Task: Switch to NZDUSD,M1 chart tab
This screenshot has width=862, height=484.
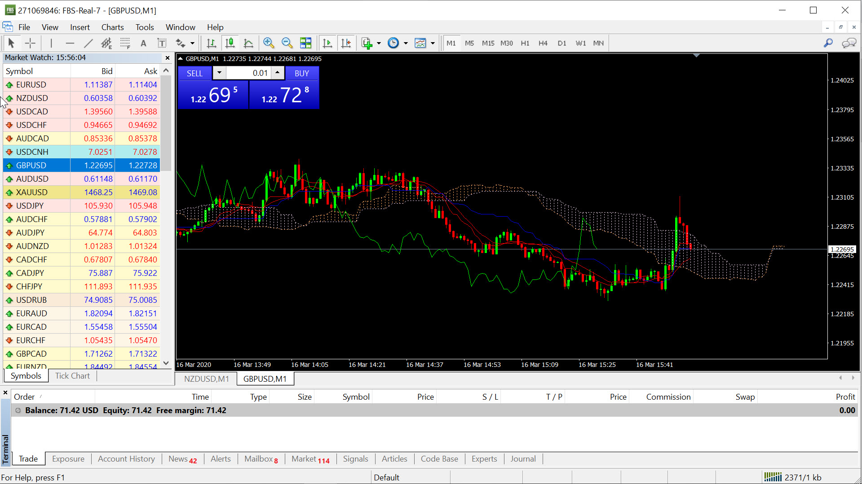Action: (x=206, y=379)
